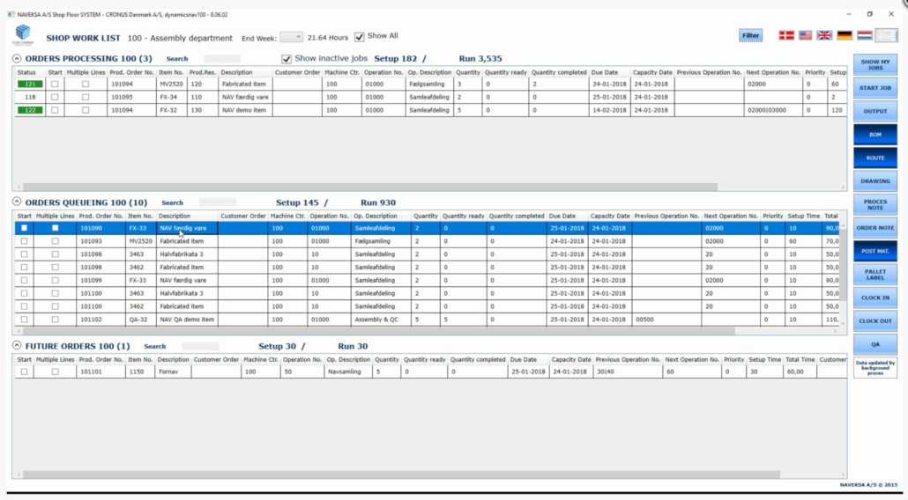
Task: Open the Order Note
Action: (x=875, y=228)
